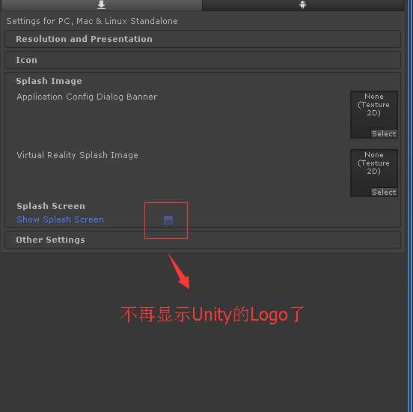Click the Splash Screen subsection heading

click(51, 206)
